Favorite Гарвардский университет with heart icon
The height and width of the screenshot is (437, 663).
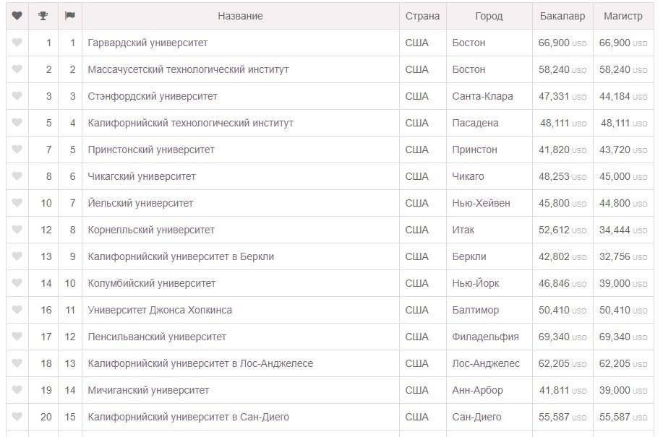click(17, 42)
